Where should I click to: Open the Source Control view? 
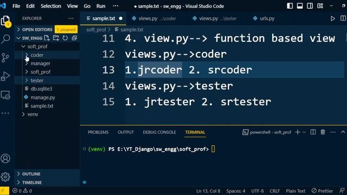pos(5,58)
